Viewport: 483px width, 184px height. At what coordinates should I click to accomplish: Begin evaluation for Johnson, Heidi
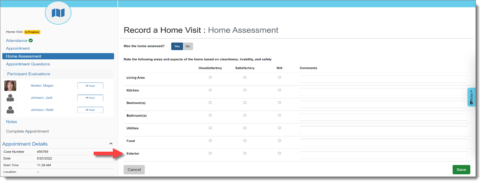[x=90, y=110]
